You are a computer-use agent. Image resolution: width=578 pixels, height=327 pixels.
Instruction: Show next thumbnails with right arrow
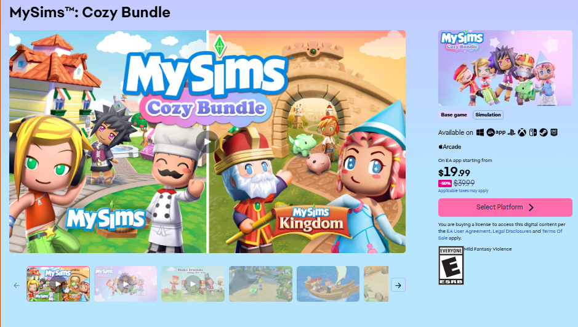pos(398,285)
